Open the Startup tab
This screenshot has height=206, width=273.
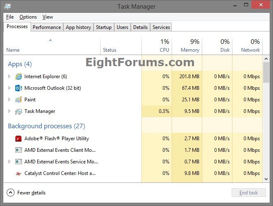[103, 27]
